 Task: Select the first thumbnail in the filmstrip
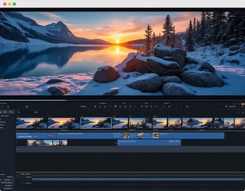tap(31, 123)
